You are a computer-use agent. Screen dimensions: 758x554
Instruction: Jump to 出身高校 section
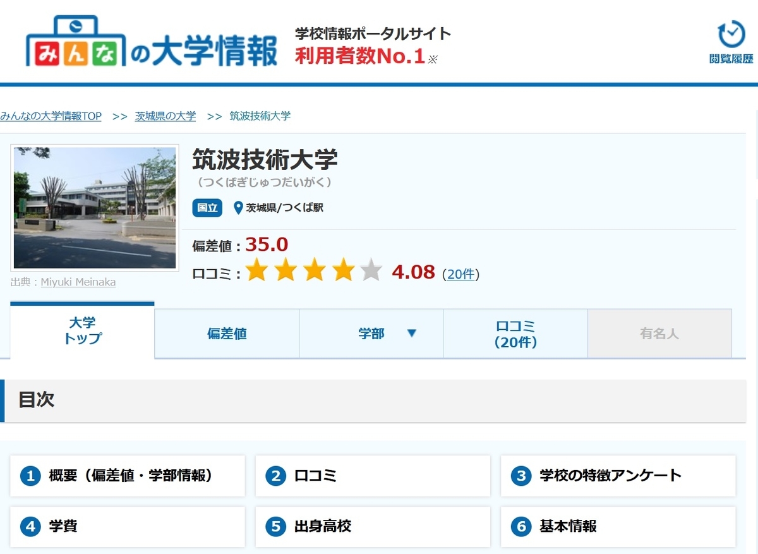click(373, 526)
